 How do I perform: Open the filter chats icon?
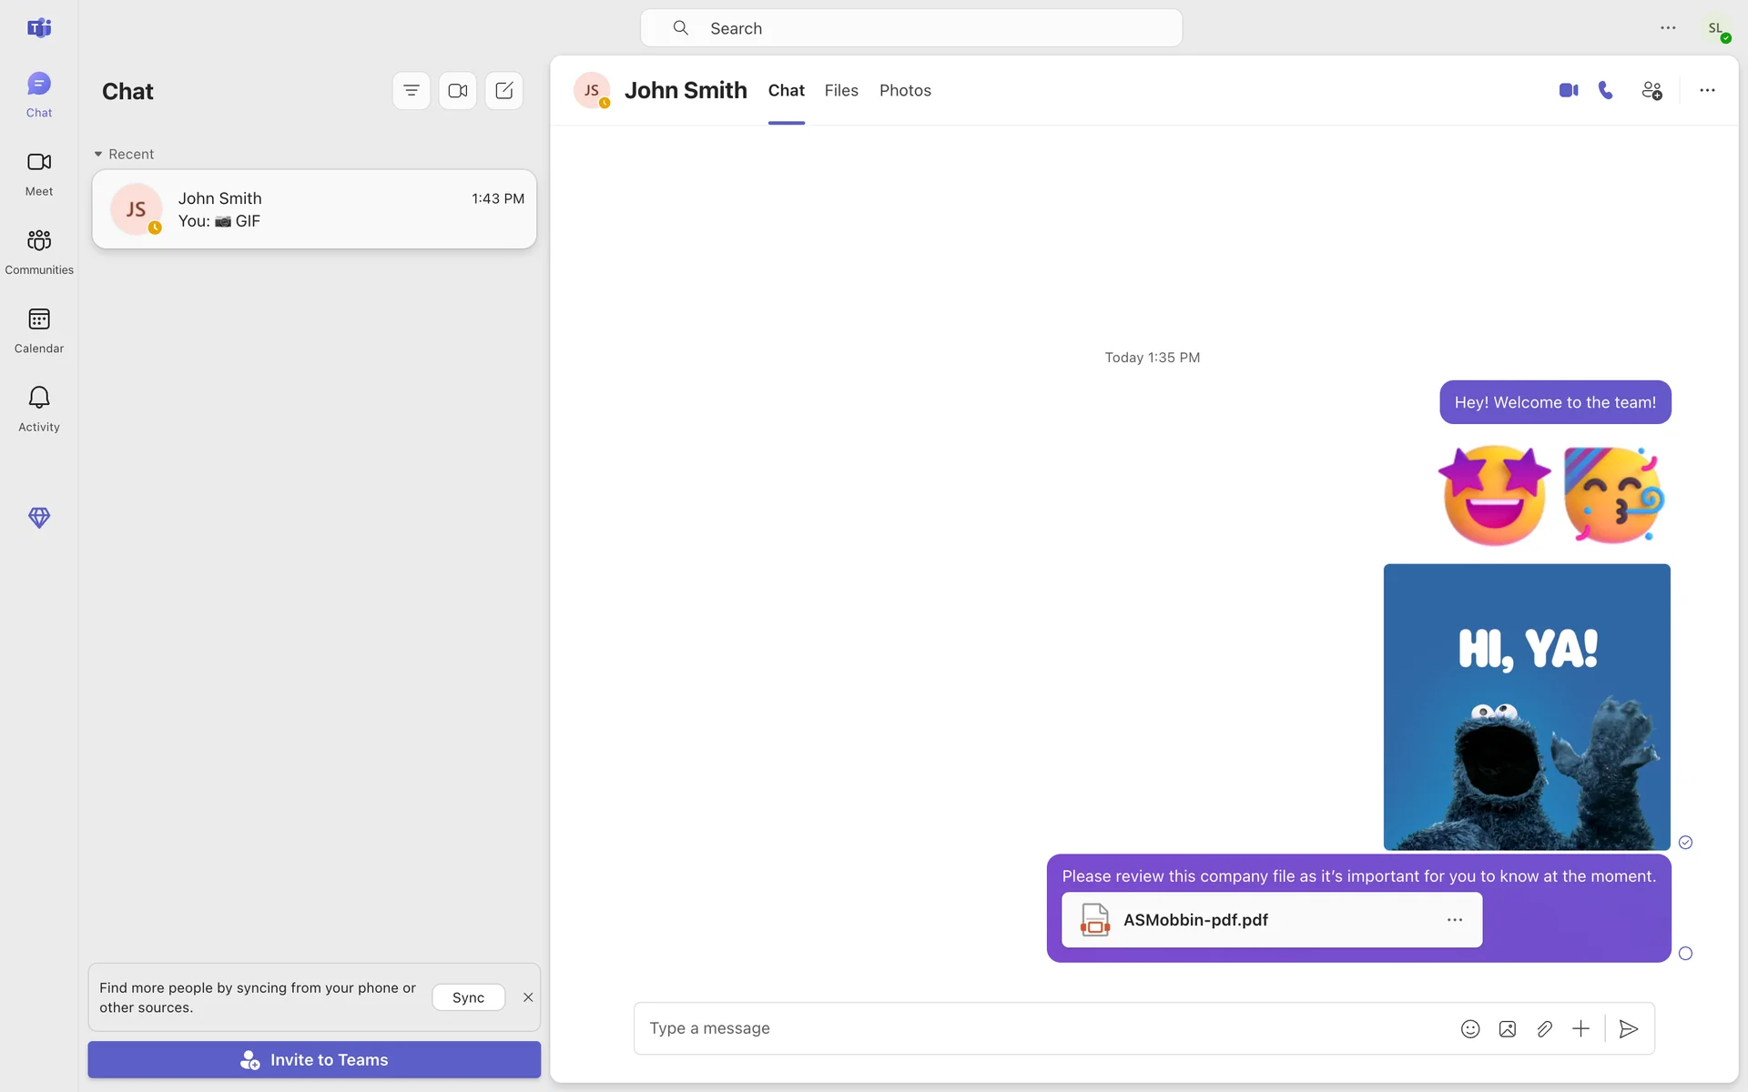[412, 90]
